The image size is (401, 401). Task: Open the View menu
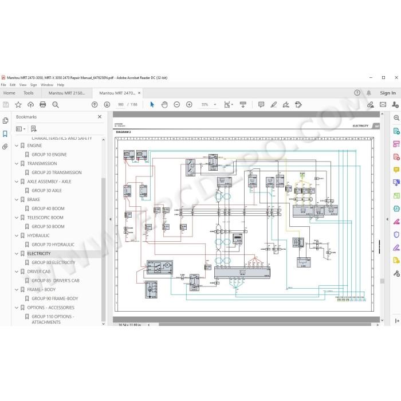pos(23,85)
